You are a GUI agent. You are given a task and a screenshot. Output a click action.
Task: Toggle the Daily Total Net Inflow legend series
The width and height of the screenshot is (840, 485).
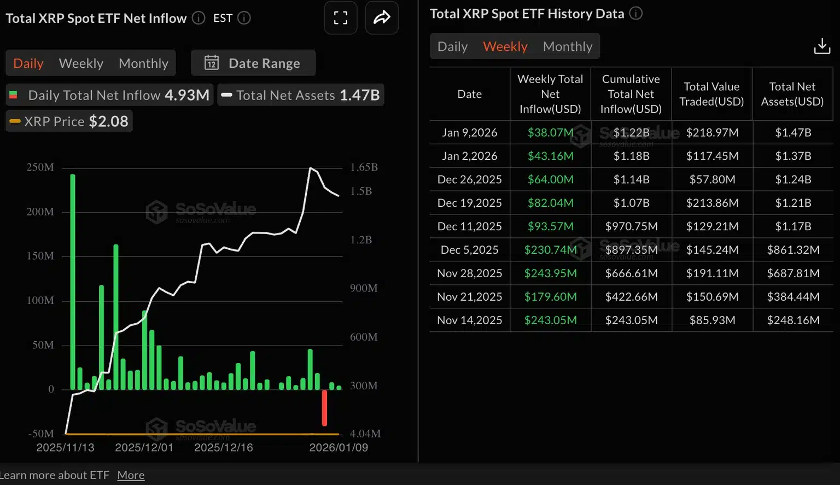(109, 95)
